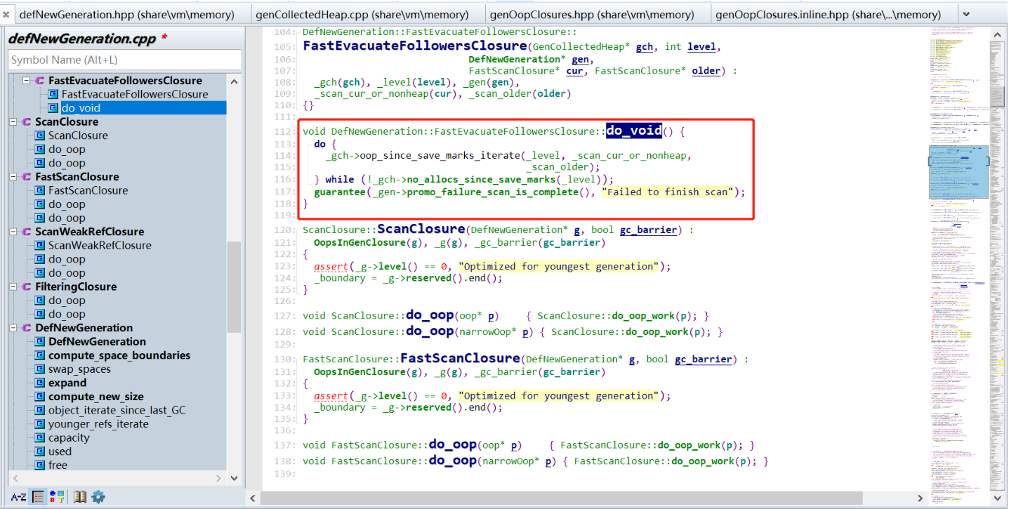Switch to genCollectedHeap.cpp tab
This screenshot has width=1009, height=509.
coord(362,14)
